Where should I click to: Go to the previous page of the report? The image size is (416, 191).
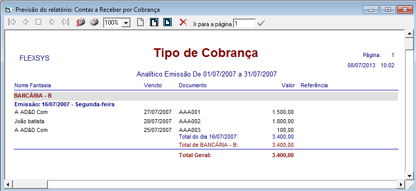pyautogui.click(x=25, y=22)
